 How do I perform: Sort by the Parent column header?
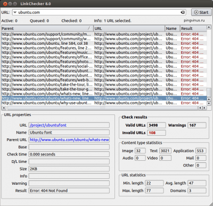click(47, 28)
